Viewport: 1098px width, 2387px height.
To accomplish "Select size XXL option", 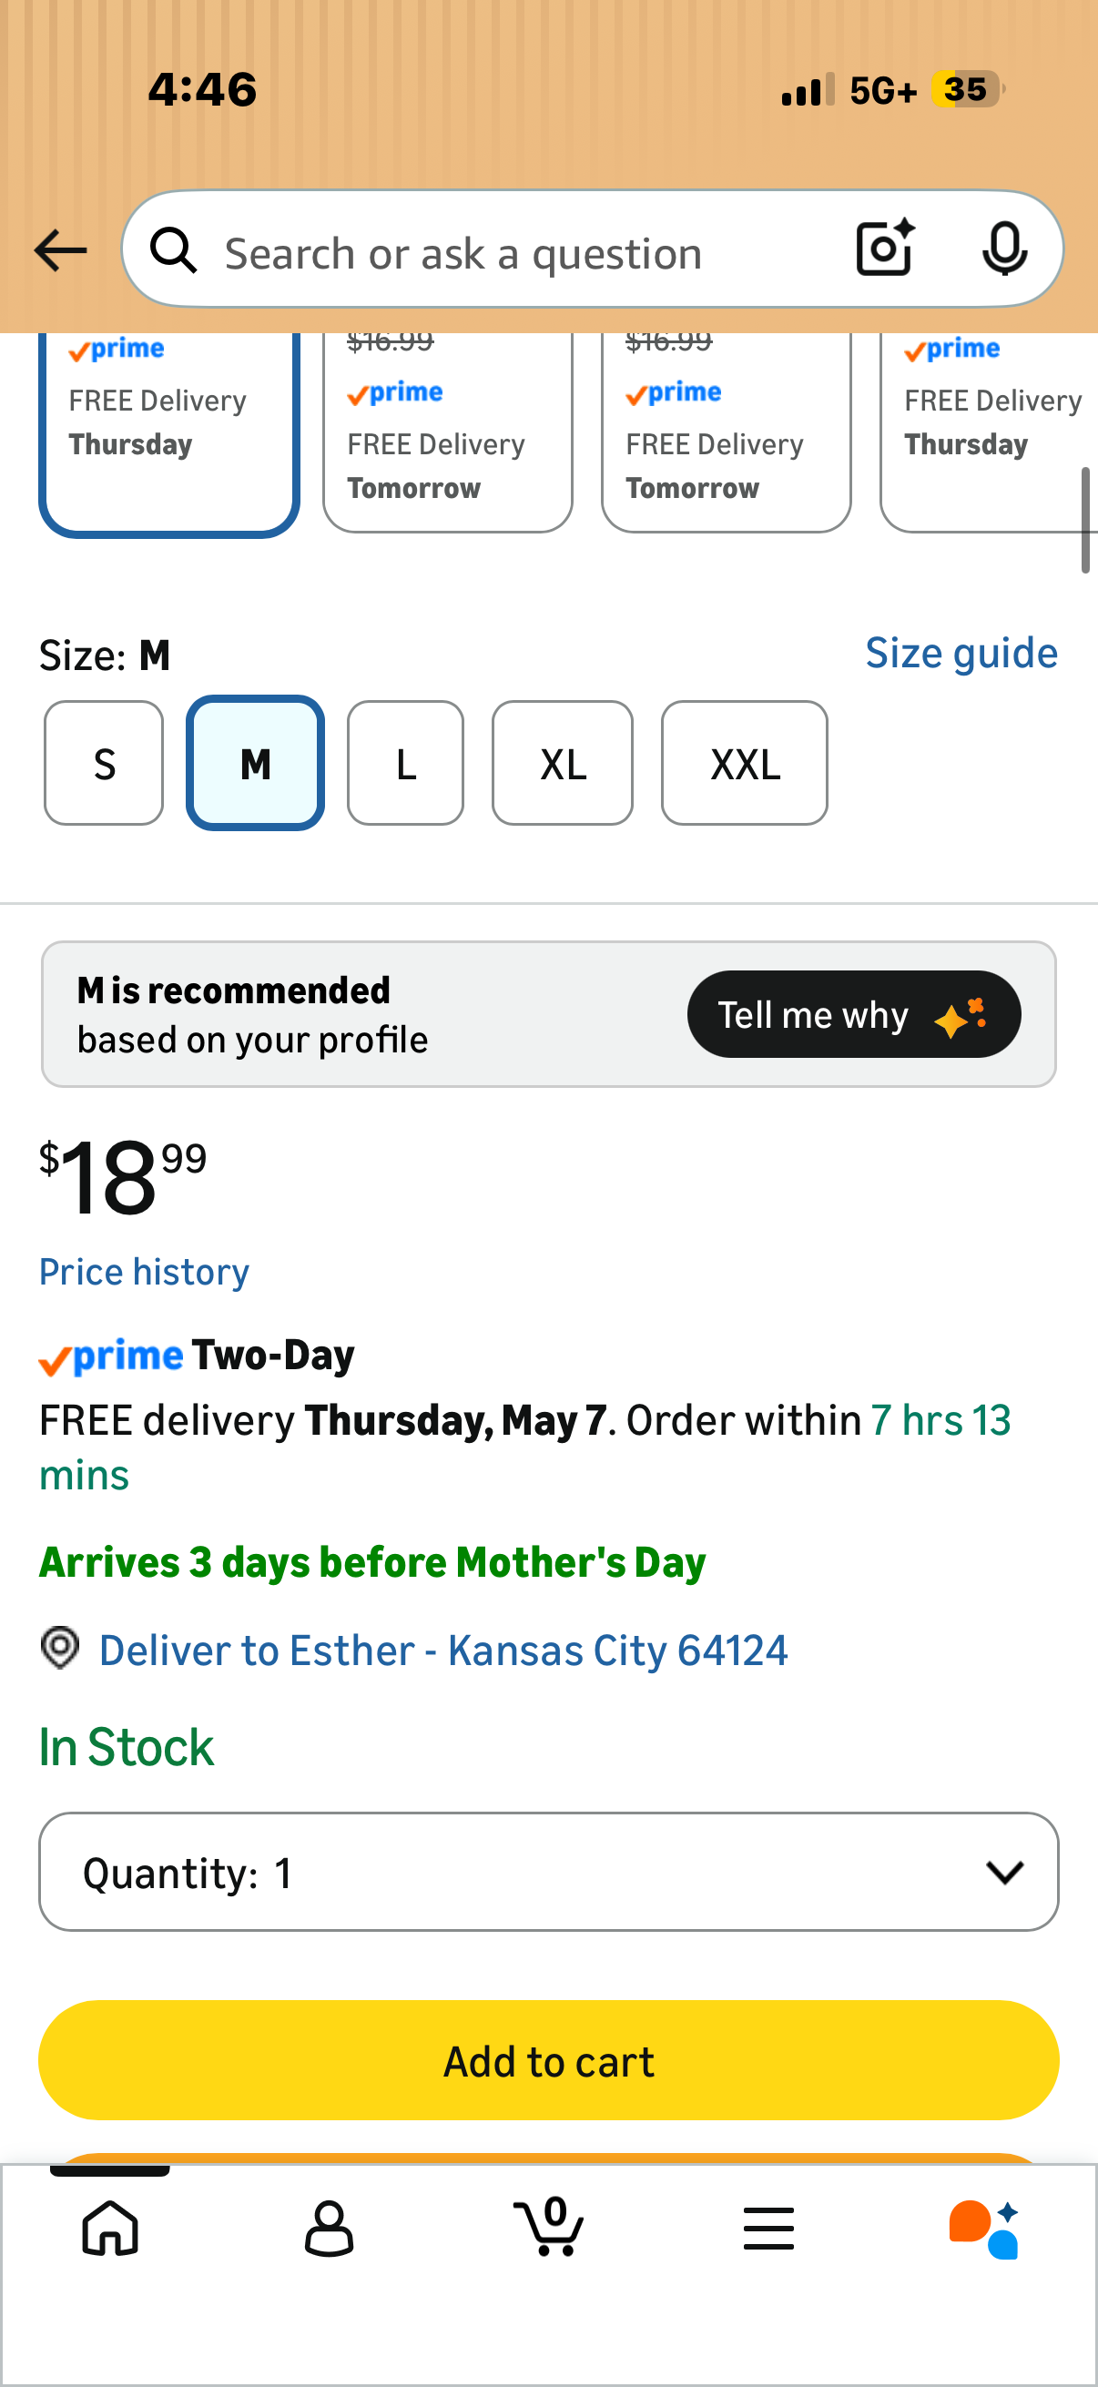I will (x=744, y=763).
